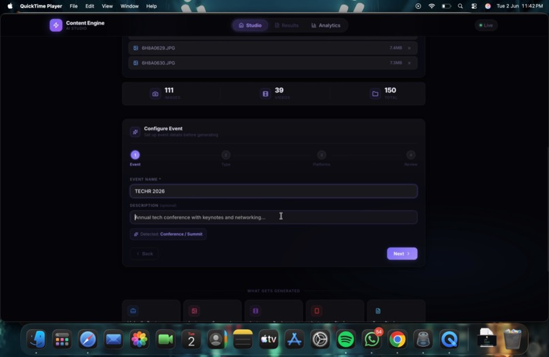Open Control Center in menu bar
This screenshot has width=549, height=357.
(x=474, y=6)
